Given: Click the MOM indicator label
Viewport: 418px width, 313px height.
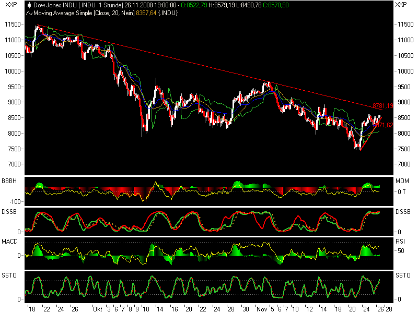Looking at the screenshot, I should [402, 181].
